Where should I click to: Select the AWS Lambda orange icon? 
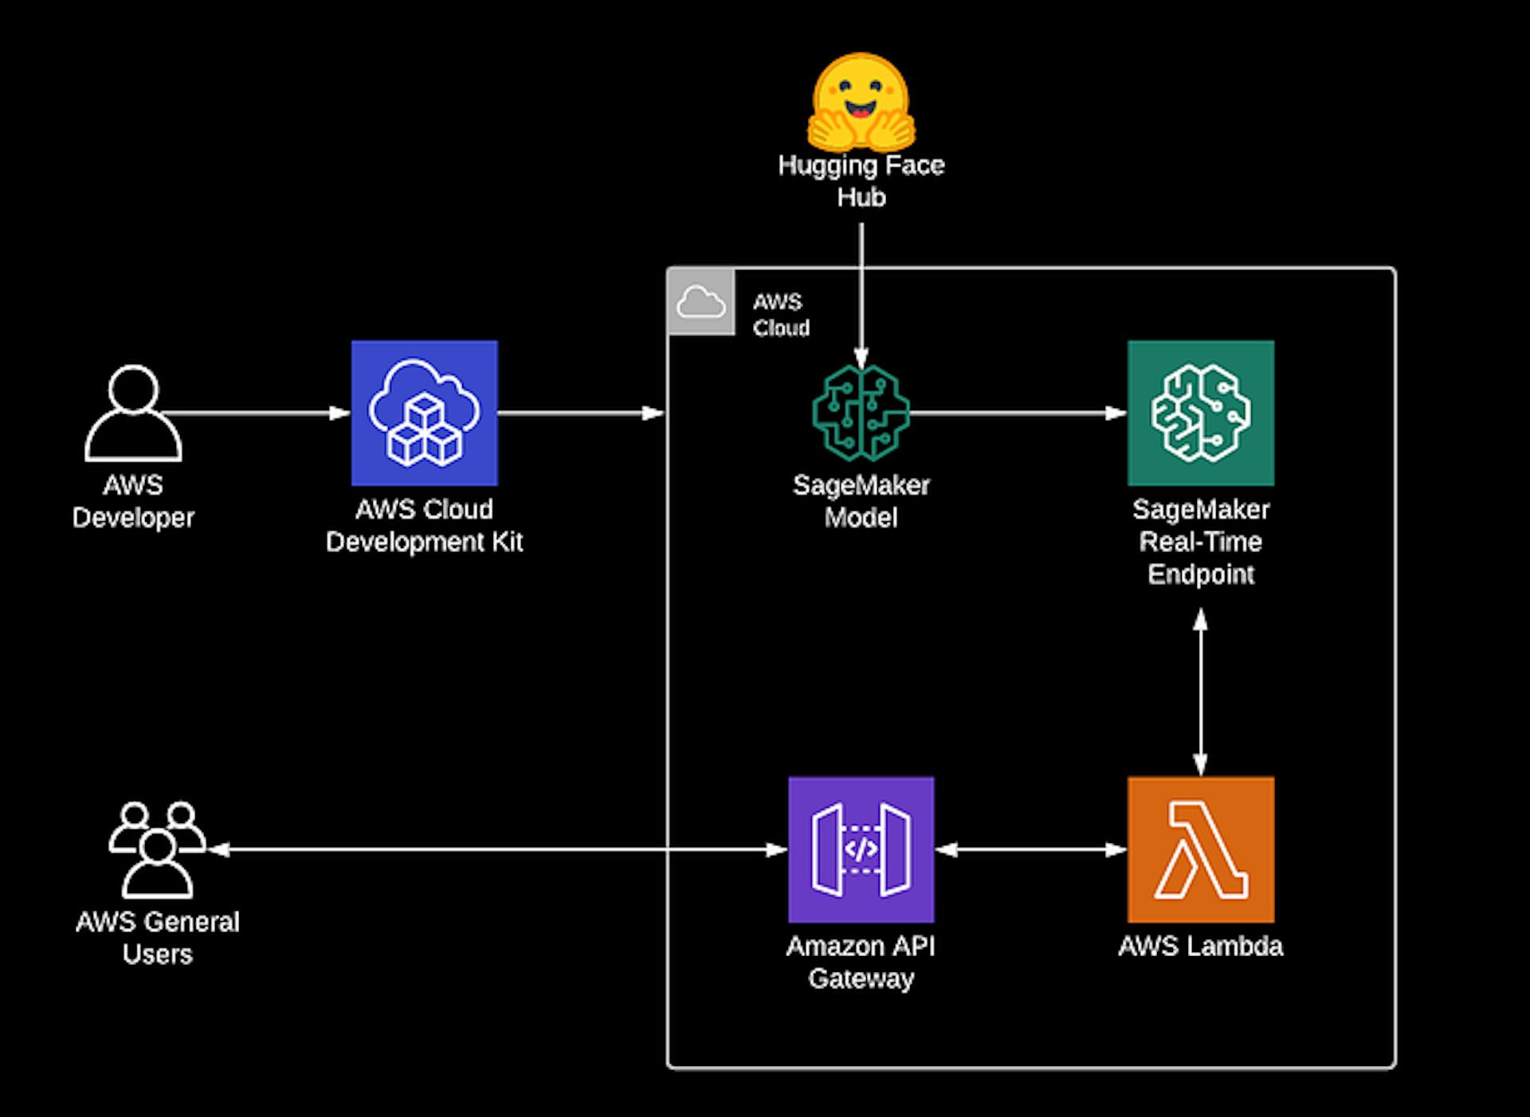[x=1200, y=849]
